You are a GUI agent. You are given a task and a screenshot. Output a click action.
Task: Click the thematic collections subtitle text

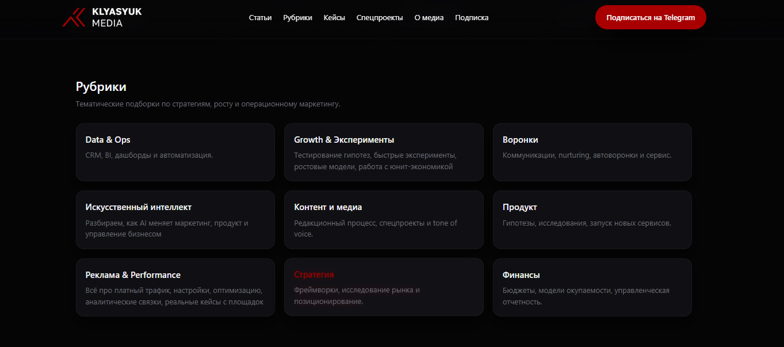[x=208, y=104]
